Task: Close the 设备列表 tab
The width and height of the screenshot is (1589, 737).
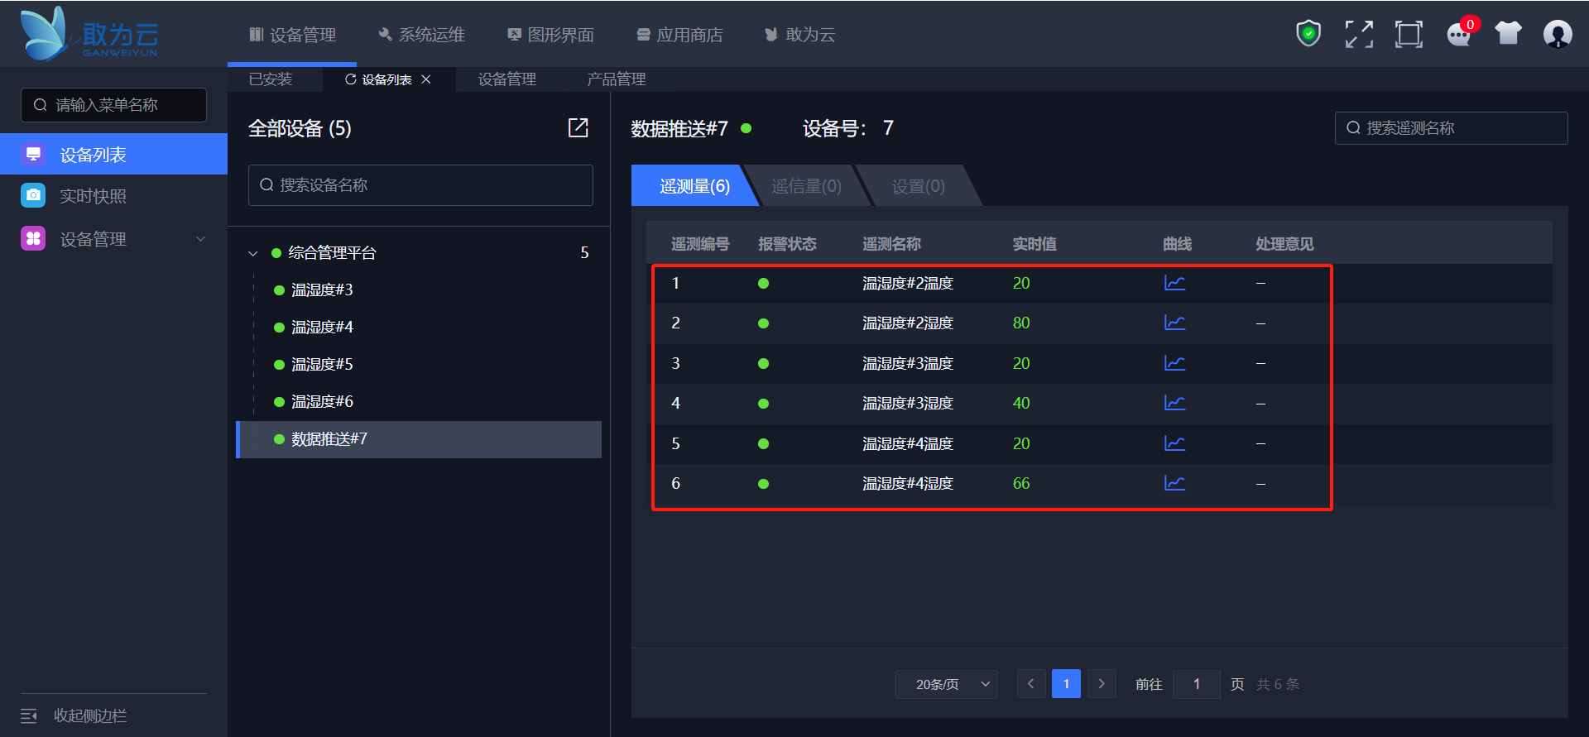Action: pos(426,79)
